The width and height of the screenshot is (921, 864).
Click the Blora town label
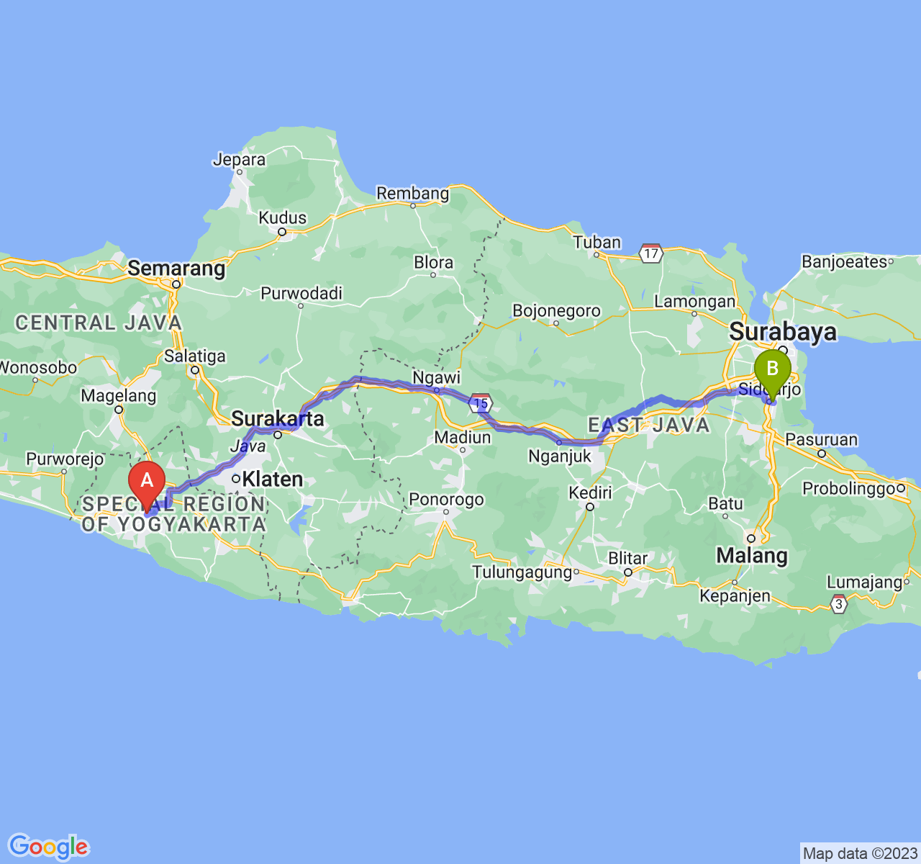click(433, 263)
